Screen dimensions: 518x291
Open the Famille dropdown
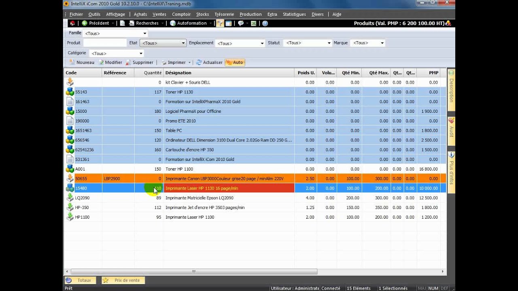pyautogui.click(x=144, y=33)
